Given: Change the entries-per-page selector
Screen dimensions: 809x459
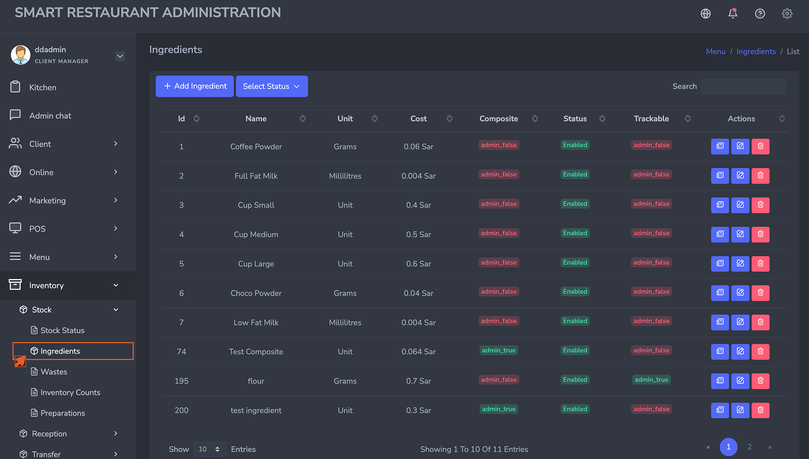Looking at the screenshot, I should tap(210, 449).
